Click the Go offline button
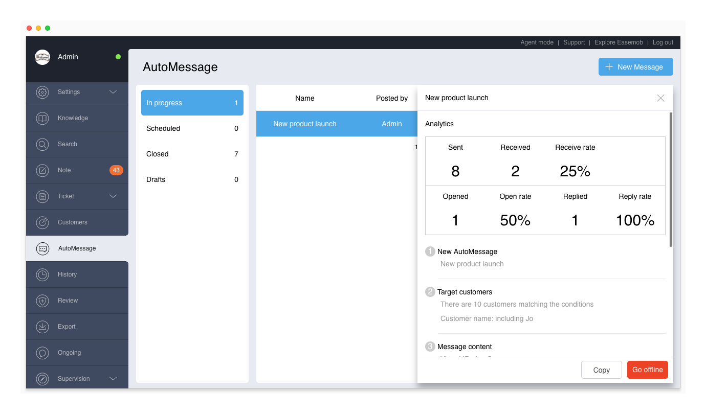This screenshot has width=706, height=414. (x=648, y=370)
